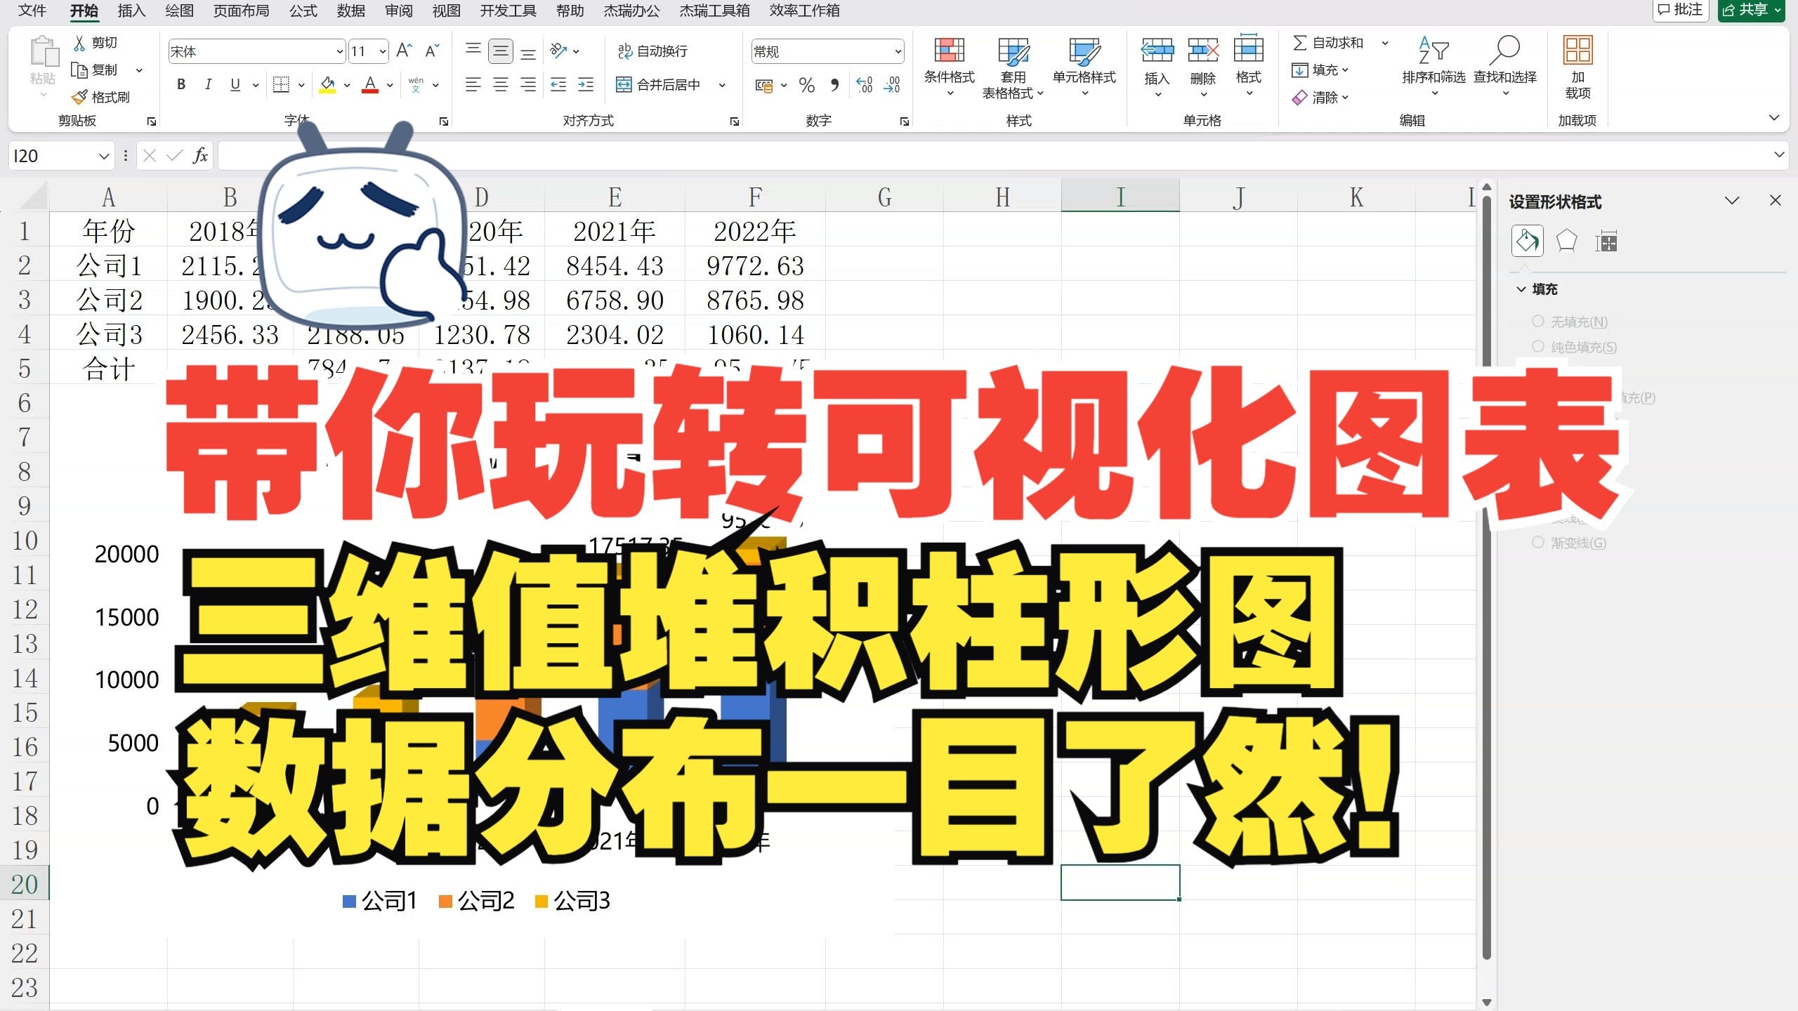Image resolution: width=1798 pixels, height=1011 pixels.
Task: Align text right
Action: tap(528, 85)
